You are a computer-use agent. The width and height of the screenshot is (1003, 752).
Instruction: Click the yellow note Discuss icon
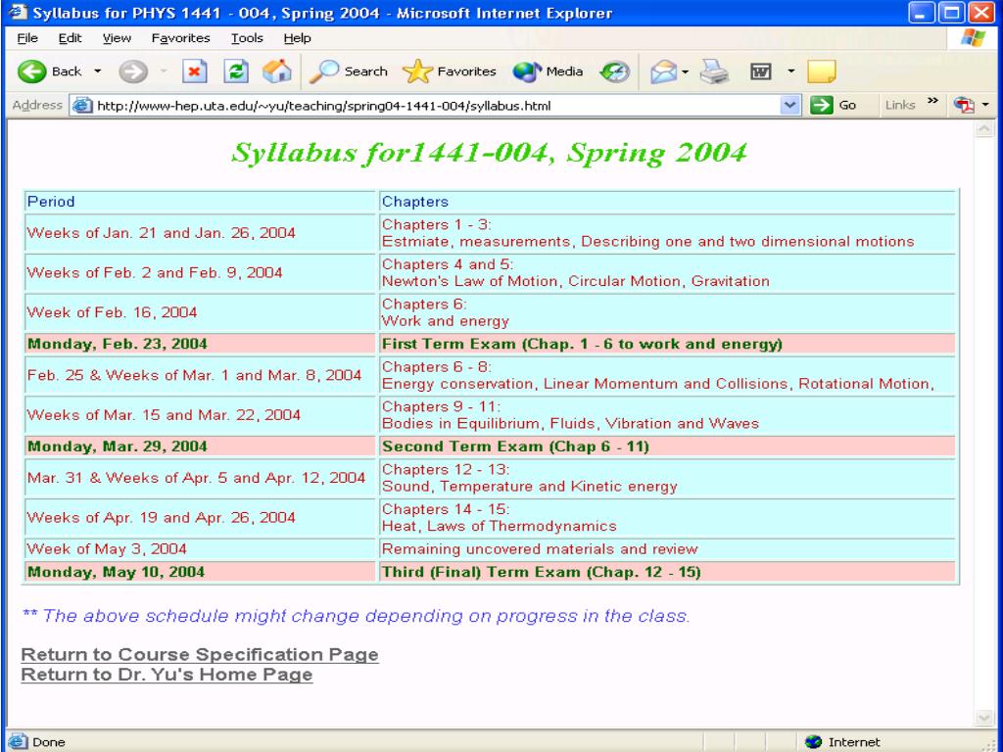point(822,71)
